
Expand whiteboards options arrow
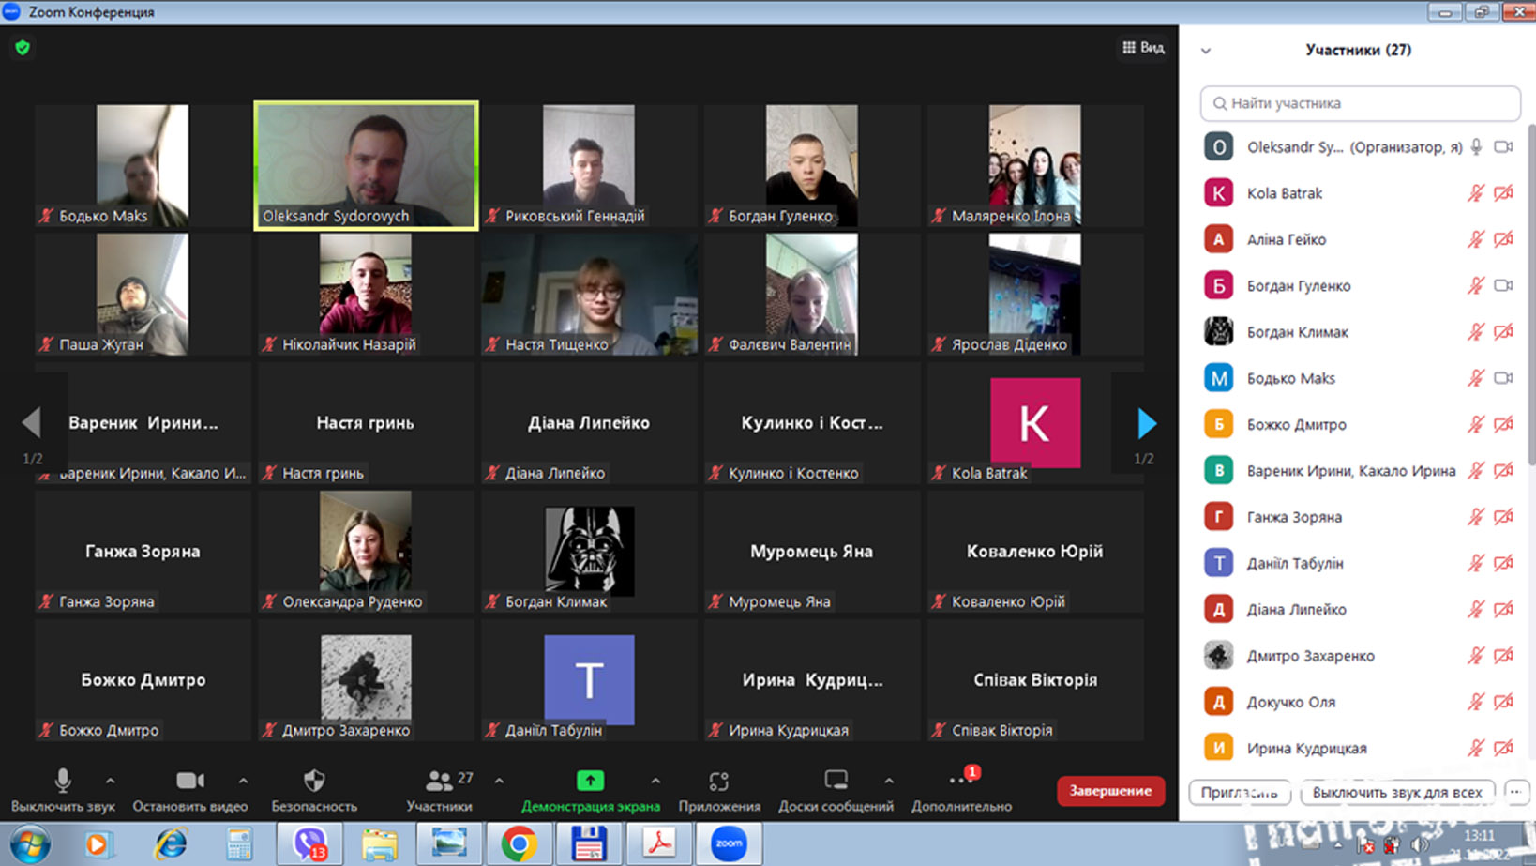[x=888, y=781]
